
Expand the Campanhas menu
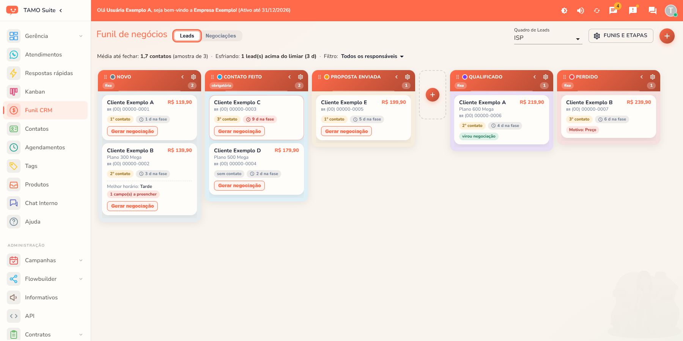46,260
